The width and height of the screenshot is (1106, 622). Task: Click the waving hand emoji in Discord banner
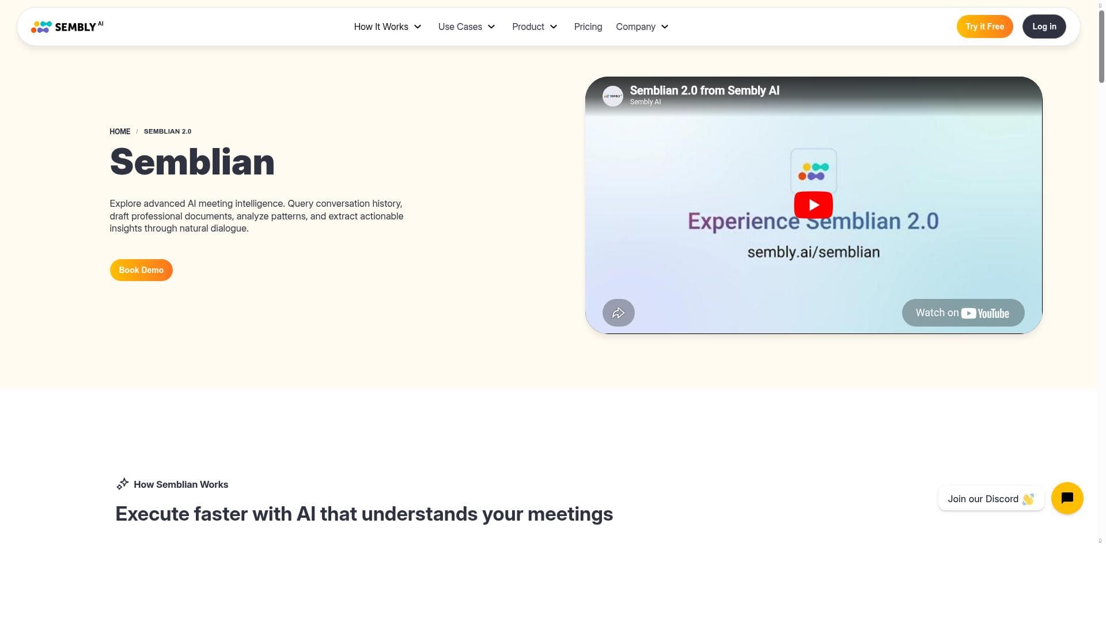tap(1028, 499)
